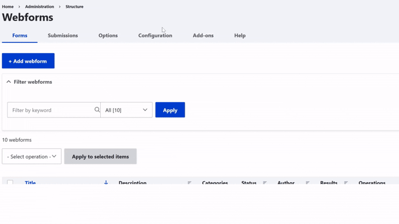Click the Title column sort arrow icon
The width and height of the screenshot is (399, 224).
pos(106,182)
